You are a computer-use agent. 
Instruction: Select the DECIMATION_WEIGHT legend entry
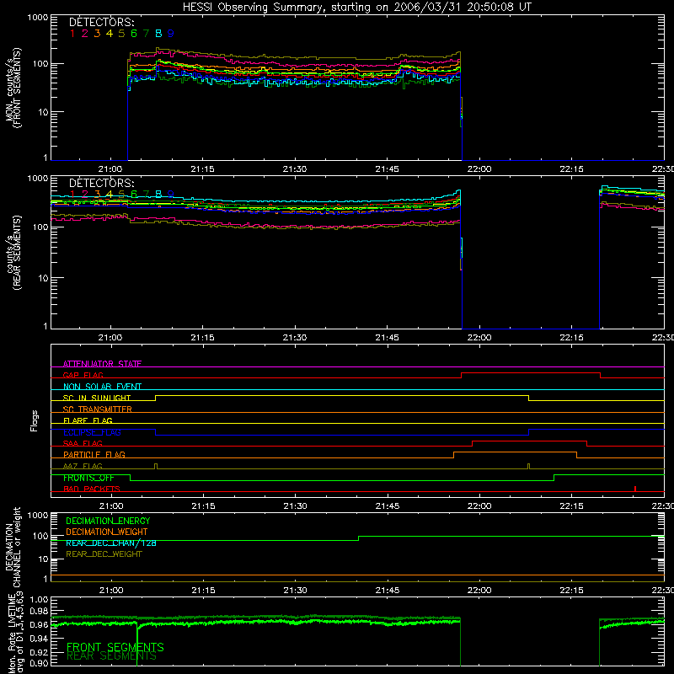(x=107, y=532)
